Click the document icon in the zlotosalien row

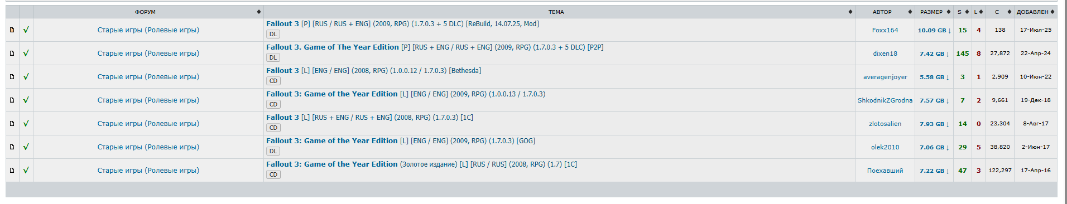[12, 124]
